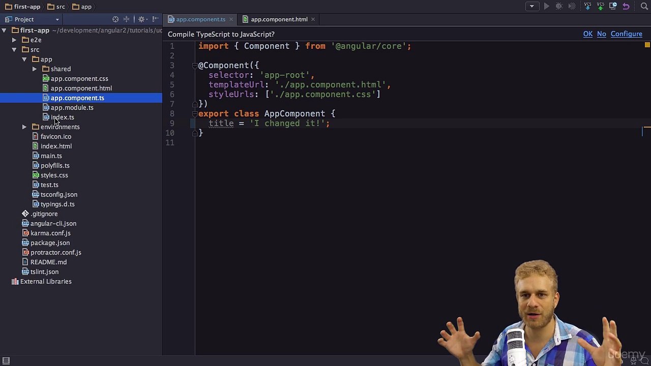
Task: Click Scroll from Source target icon
Action: (115, 19)
